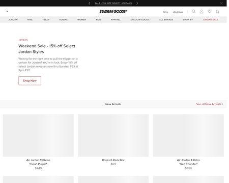Show previous promo banner message
Viewport: 229px width, 183px height.
coord(90,3)
